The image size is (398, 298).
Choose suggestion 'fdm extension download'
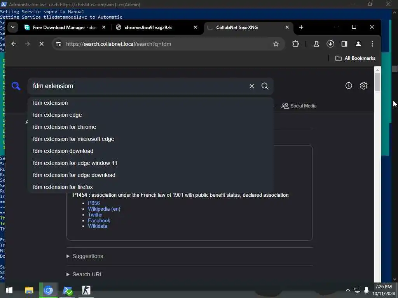pyautogui.click(x=150, y=151)
